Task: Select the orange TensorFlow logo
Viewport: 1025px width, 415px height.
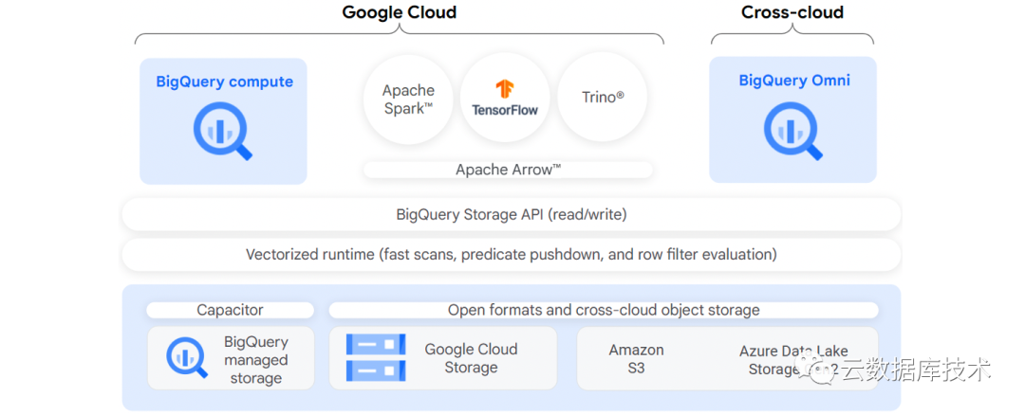Action: 505,90
